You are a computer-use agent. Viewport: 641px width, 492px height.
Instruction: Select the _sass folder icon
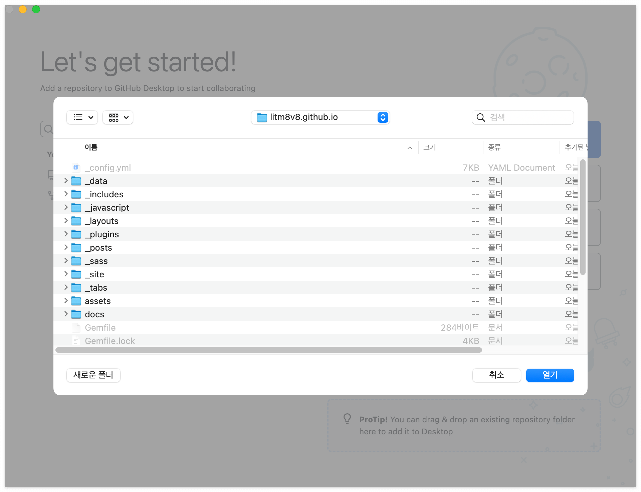(76, 261)
